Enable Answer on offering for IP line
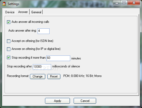The image size is (142, 108). click(x=8, y=49)
